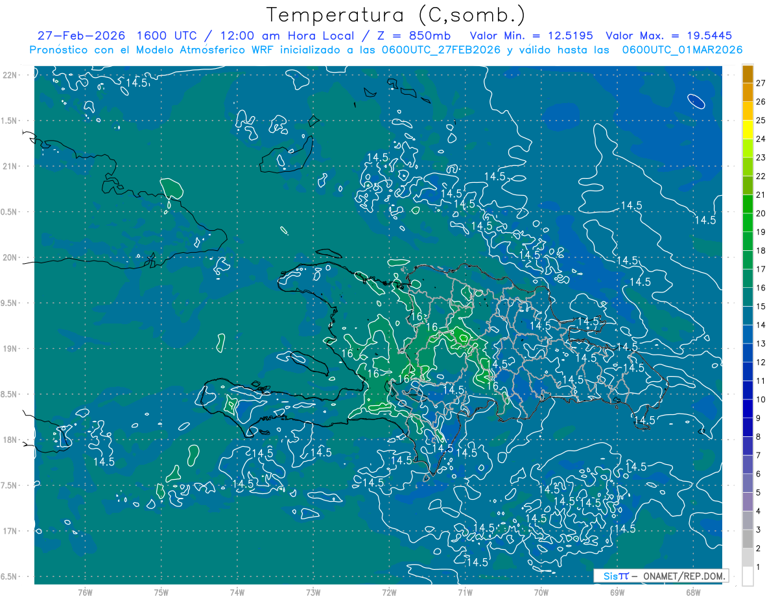The image size is (778, 601).
Task: Click the 72W longitude axis label
Action: point(389,593)
